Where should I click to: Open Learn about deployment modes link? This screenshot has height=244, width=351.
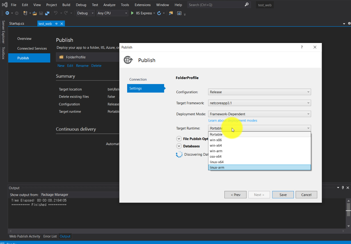(x=233, y=120)
